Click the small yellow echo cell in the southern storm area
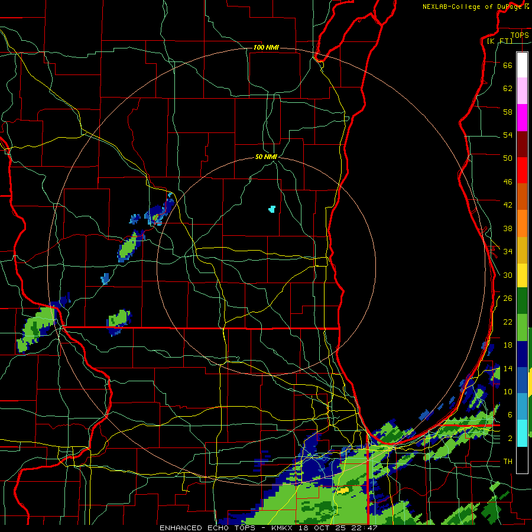The height and width of the screenshot is (532, 532). tap(343, 490)
